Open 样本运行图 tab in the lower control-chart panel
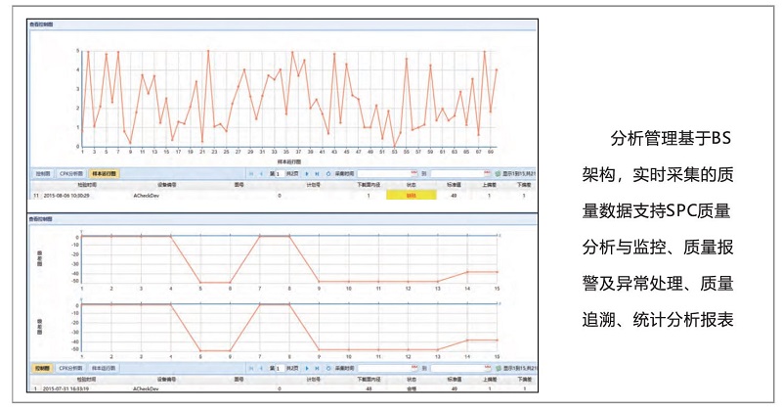The width and height of the screenshot is (782, 408). (x=105, y=368)
